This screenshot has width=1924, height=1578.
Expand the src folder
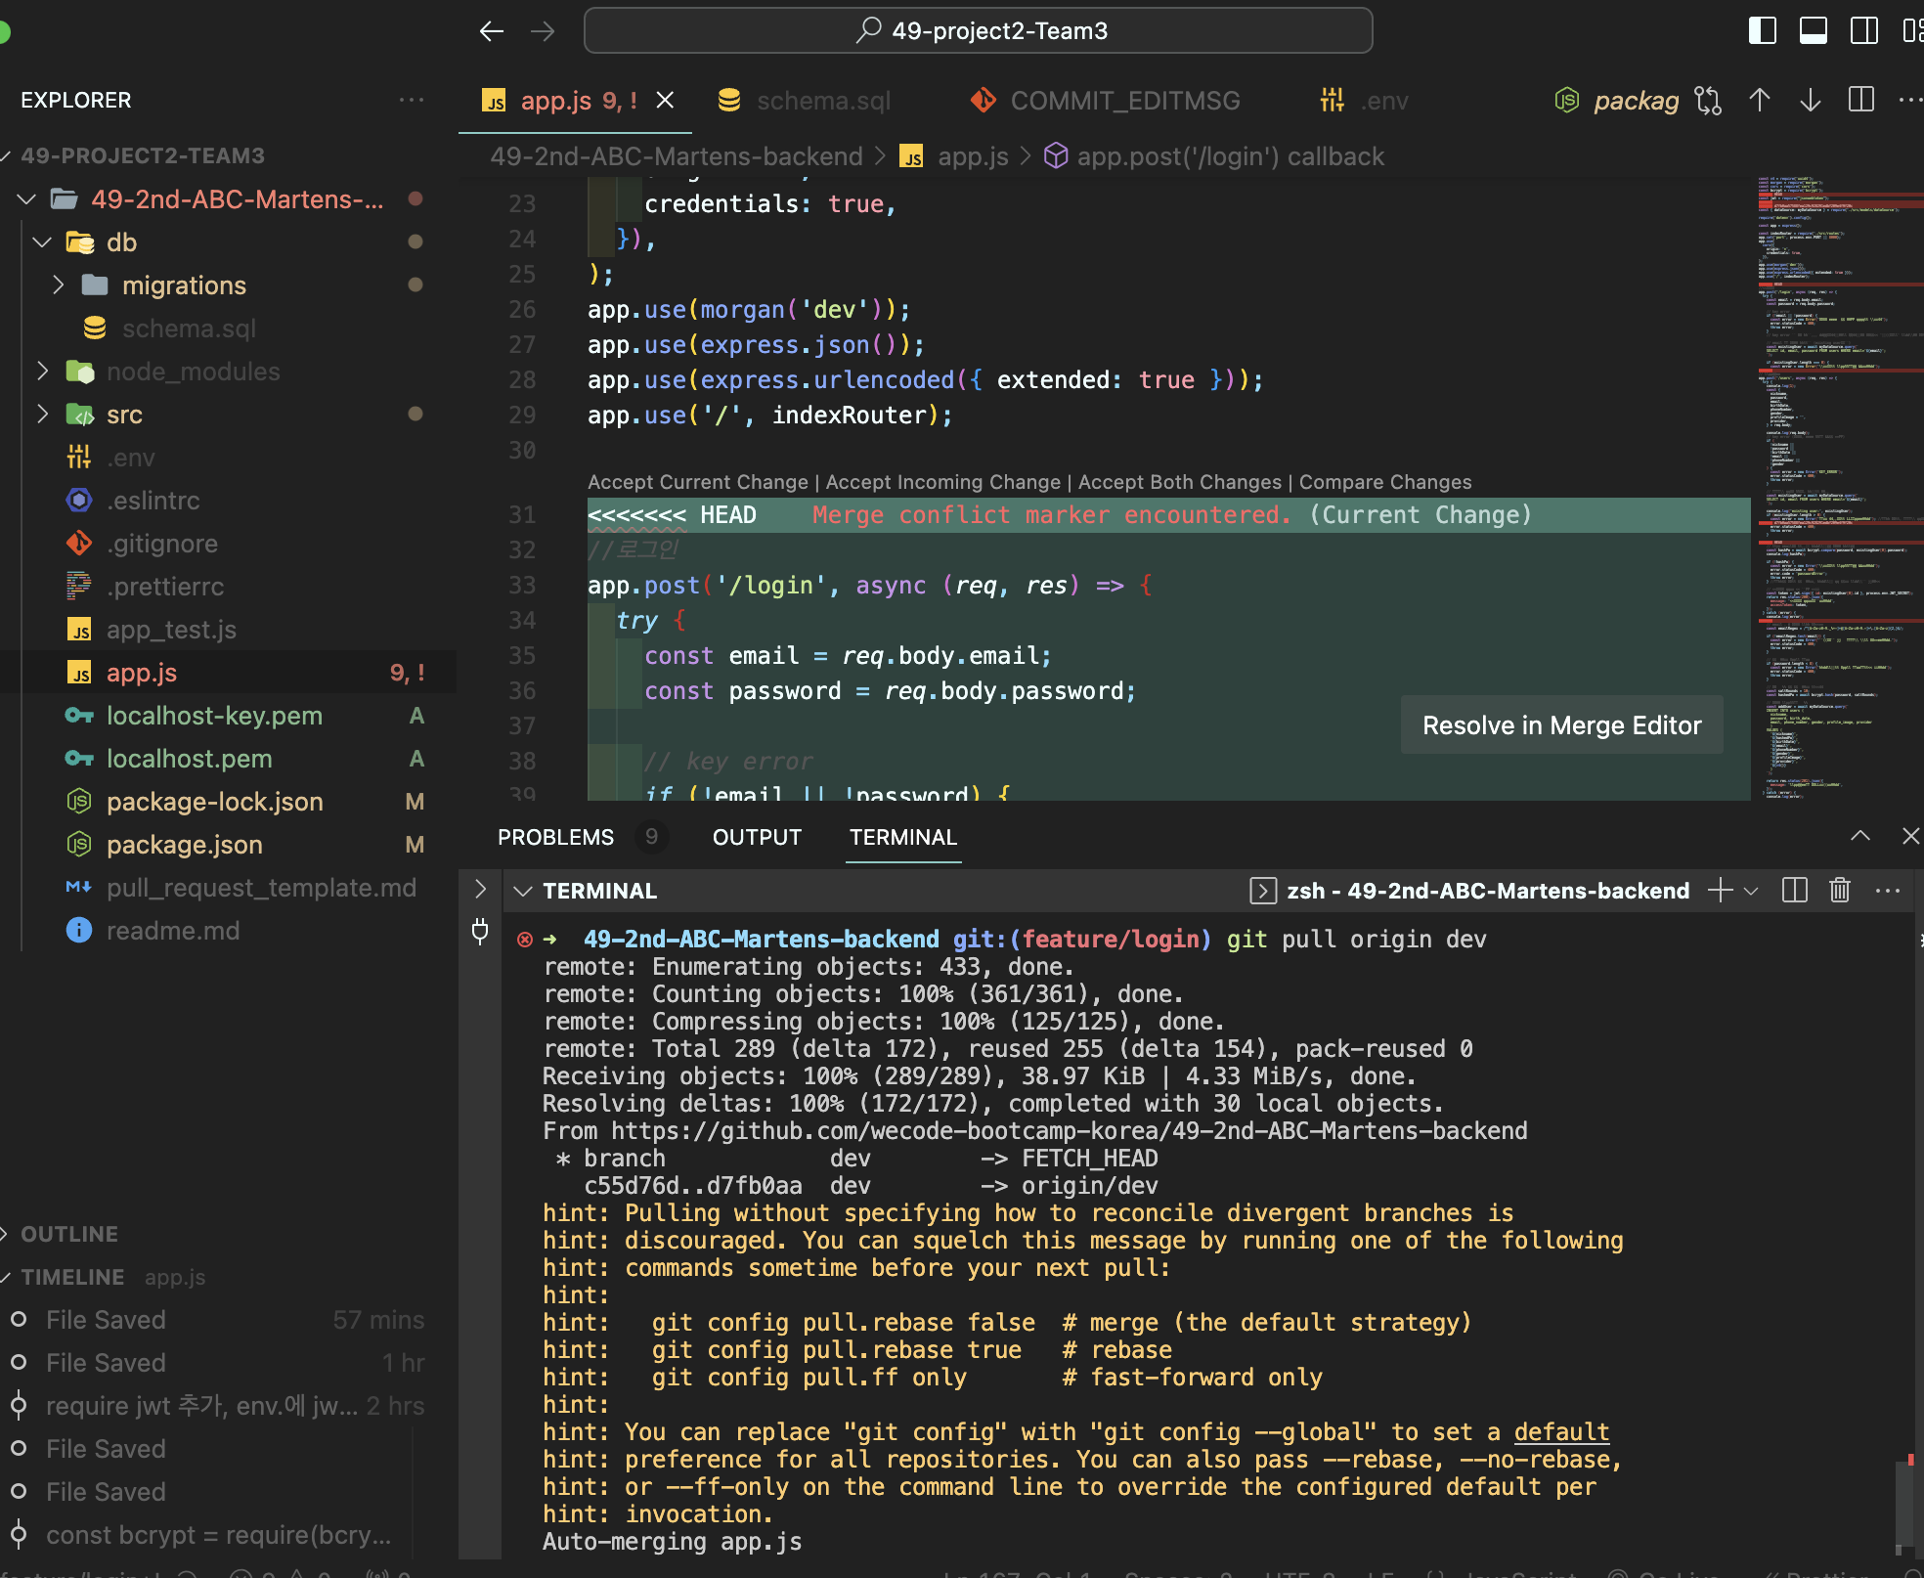pyautogui.click(x=124, y=415)
